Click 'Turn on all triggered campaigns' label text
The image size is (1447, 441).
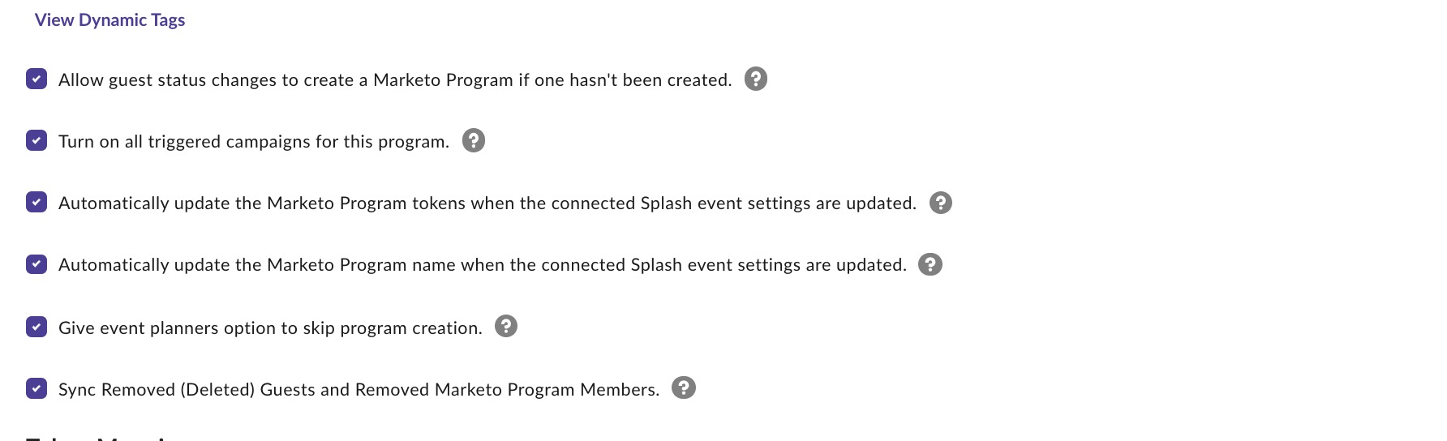click(254, 142)
